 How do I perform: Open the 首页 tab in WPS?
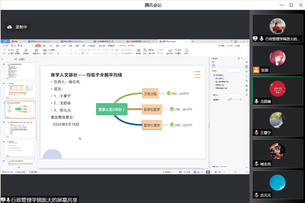(5, 41)
